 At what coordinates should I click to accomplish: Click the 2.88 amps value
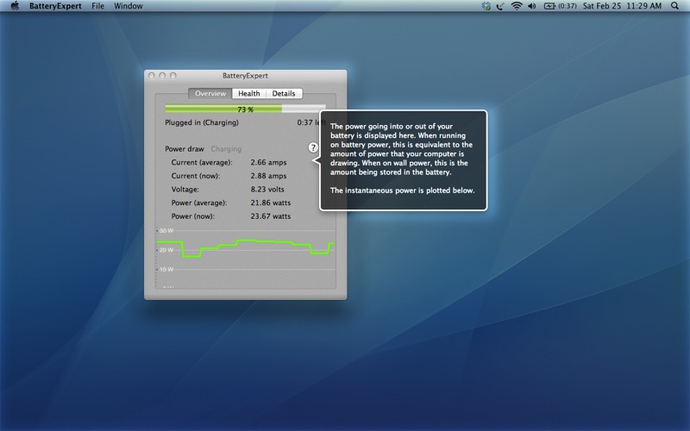coord(268,176)
